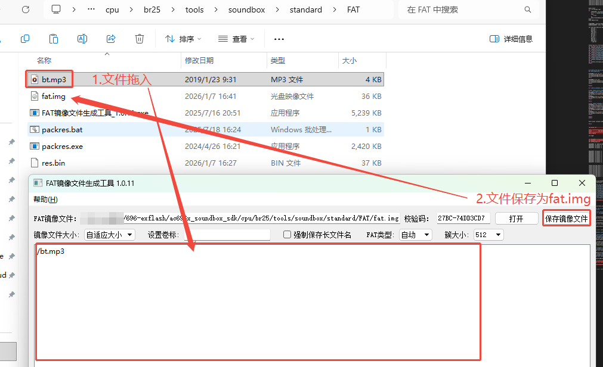Click the FAT镜像文件 path field
The height and width of the screenshot is (367, 603).
[x=240, y=218]
